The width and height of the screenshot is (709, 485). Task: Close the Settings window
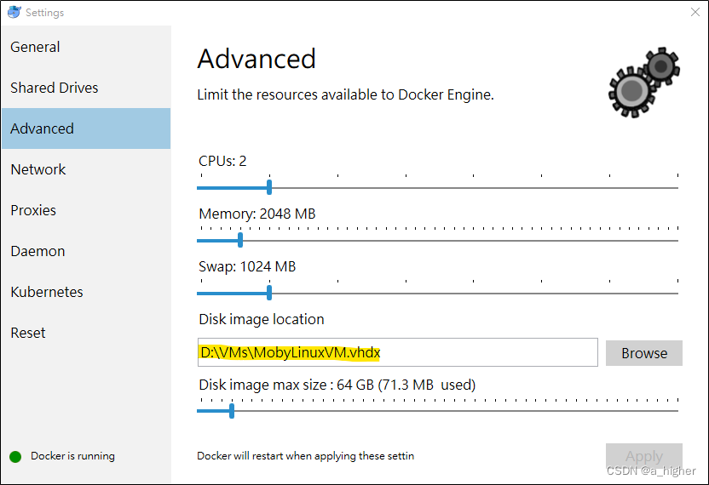click(695, 12)
